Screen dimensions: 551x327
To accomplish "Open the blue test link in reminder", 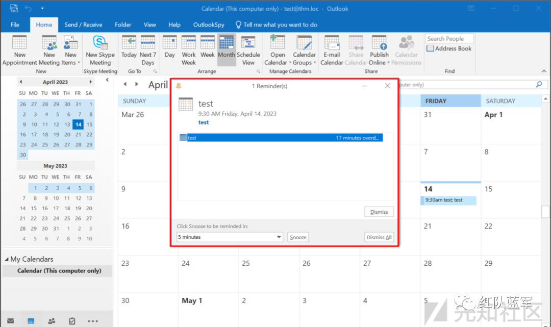I will tap(204, 122).
